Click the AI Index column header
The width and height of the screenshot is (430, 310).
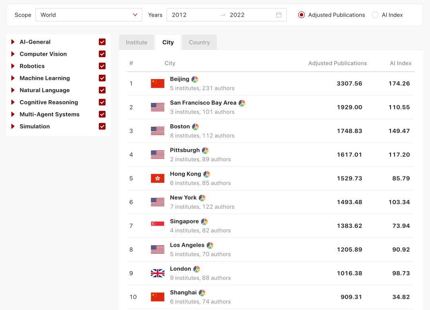click(401, 63)
